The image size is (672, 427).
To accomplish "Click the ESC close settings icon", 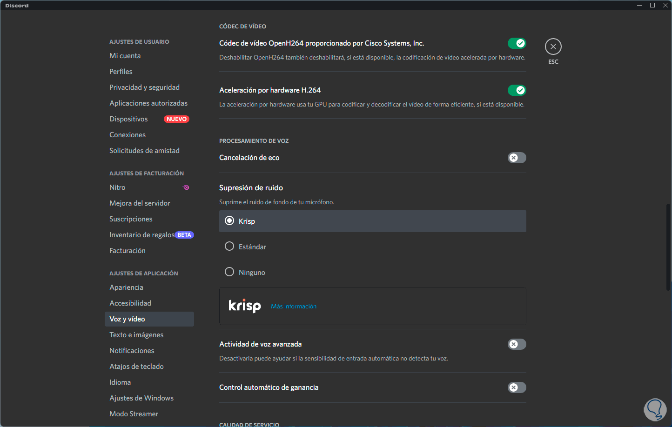I will [x=553, y=47].
